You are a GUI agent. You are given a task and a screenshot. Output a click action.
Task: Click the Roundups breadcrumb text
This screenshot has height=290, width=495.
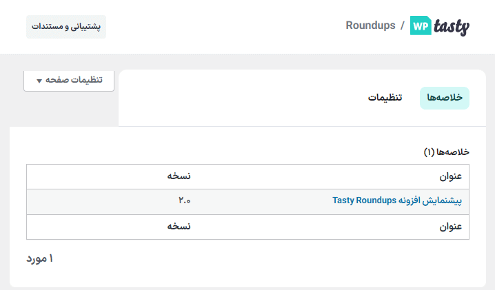click(370, 25)
